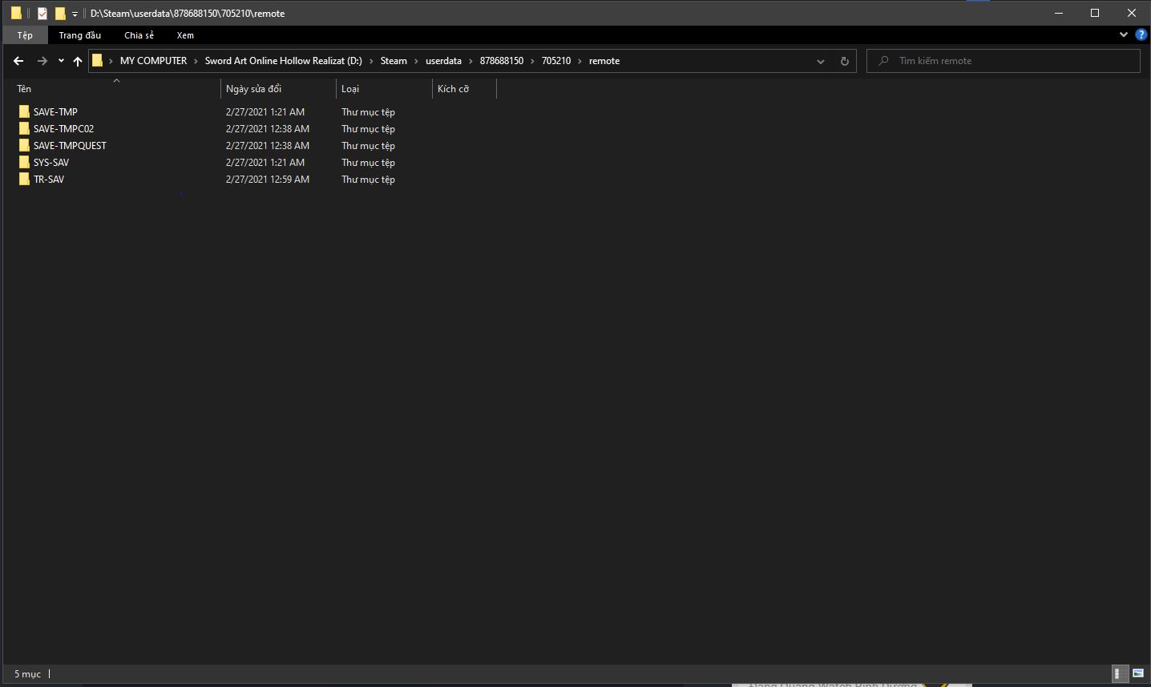Select the SAVE-TMP folder icon
The image size is (1151, 687).
pyautogui.click(x=24, y=112)
